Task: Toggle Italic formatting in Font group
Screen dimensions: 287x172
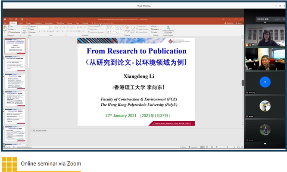Action: point(41,32)
